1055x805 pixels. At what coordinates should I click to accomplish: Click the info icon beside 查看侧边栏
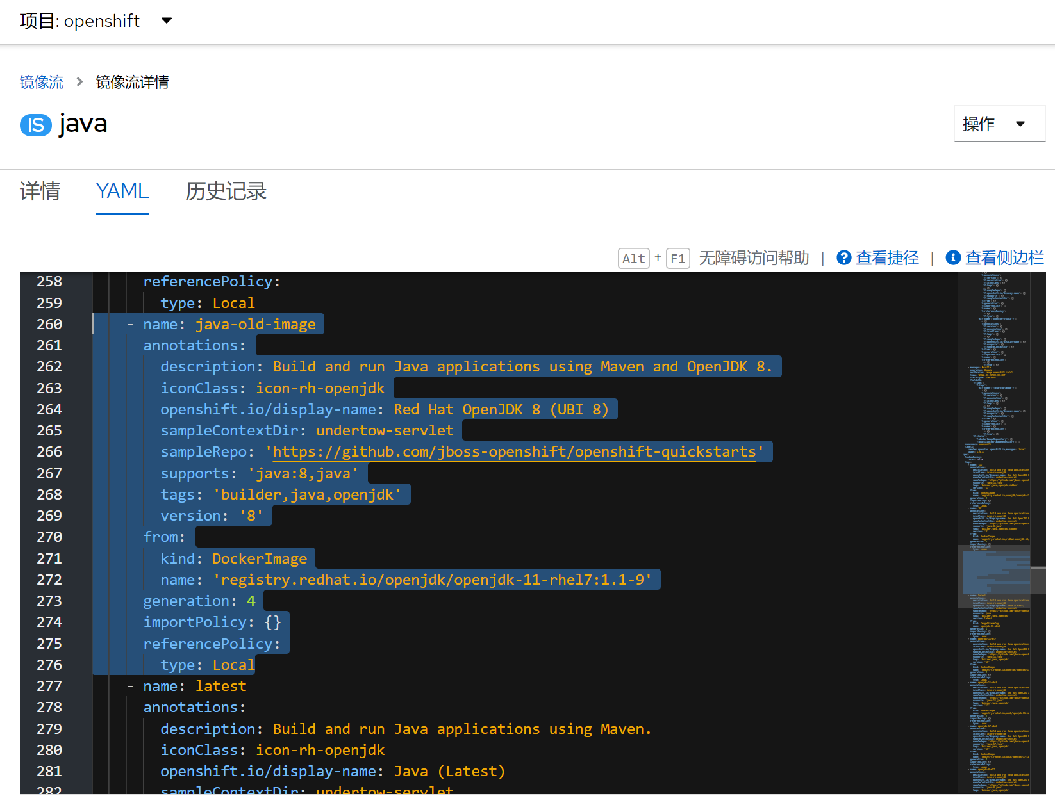click(953, 257)
